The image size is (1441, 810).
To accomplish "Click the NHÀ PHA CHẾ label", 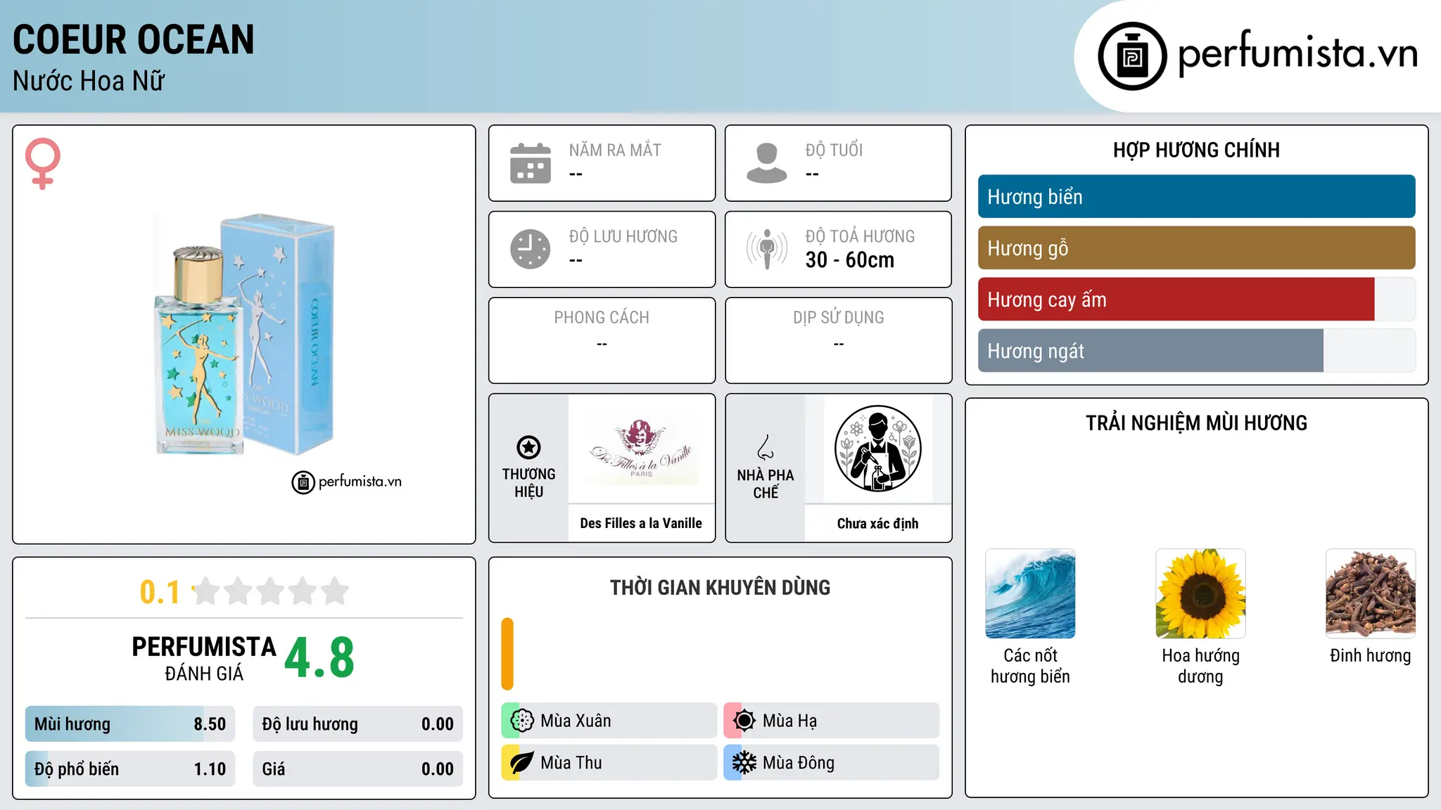I will [x=766, y=484].
